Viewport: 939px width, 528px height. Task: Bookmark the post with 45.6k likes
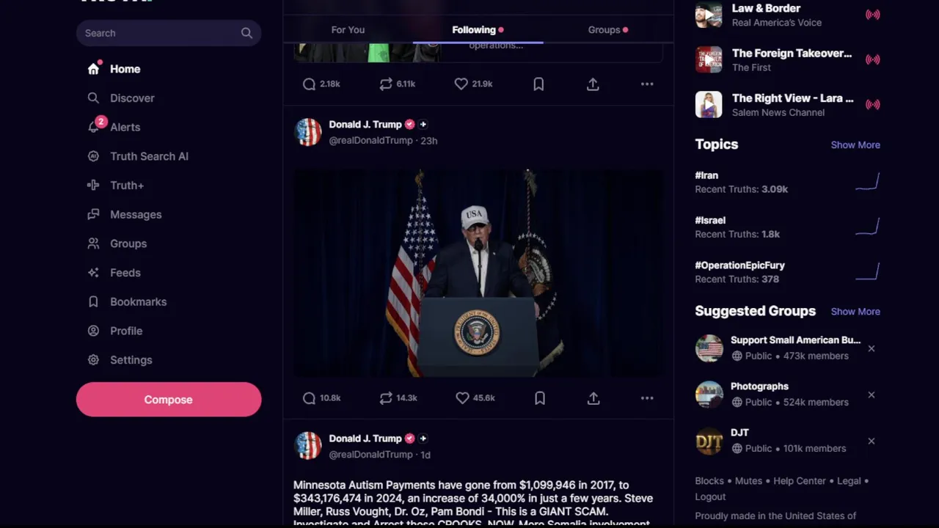coord(540,398)
